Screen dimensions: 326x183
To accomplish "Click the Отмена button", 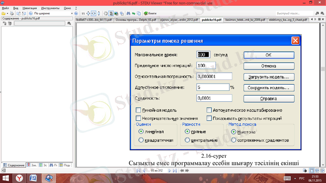I will tap(269, 65).
